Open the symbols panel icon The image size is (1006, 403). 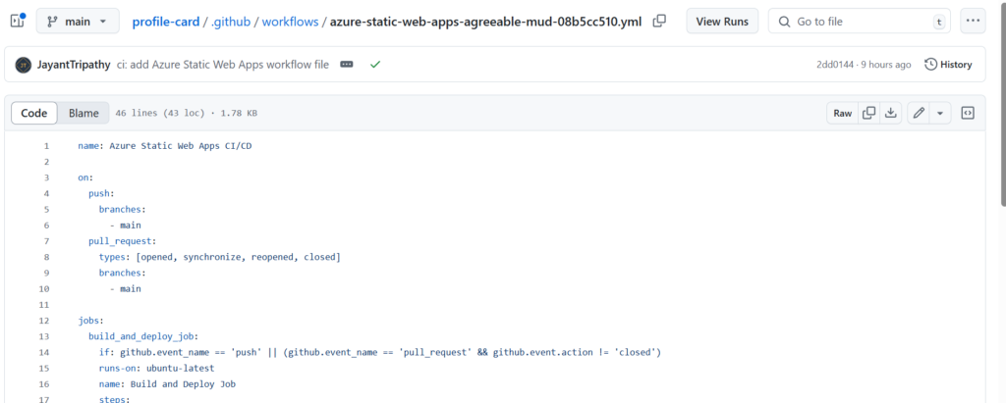pos(968,114)
